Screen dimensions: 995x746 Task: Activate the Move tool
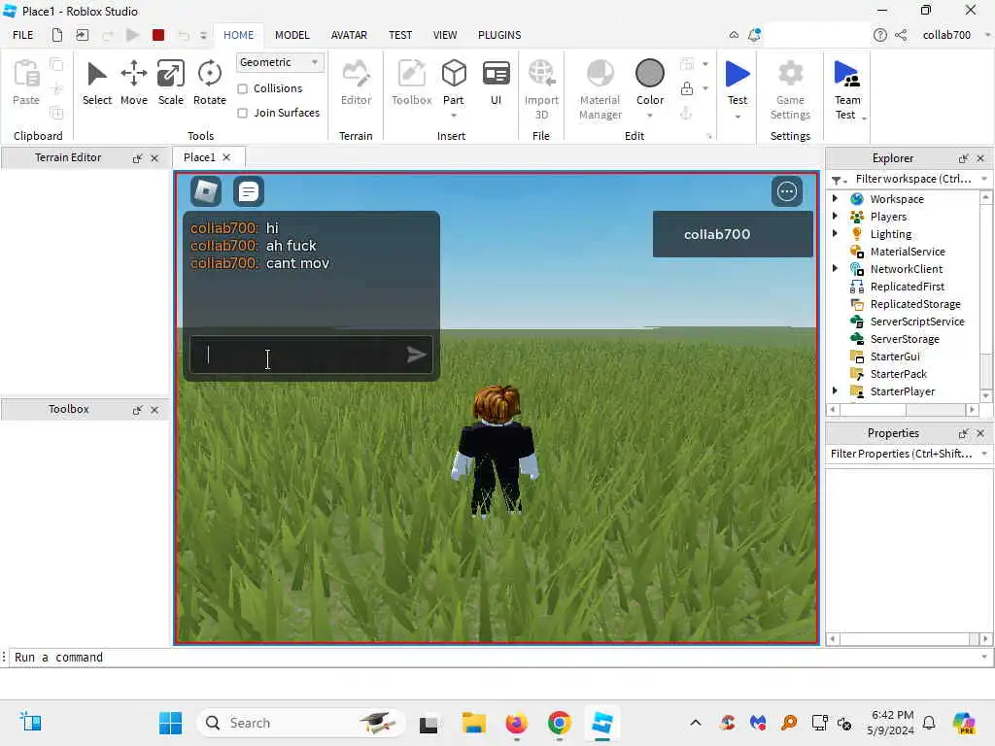(x=134, y=83)
